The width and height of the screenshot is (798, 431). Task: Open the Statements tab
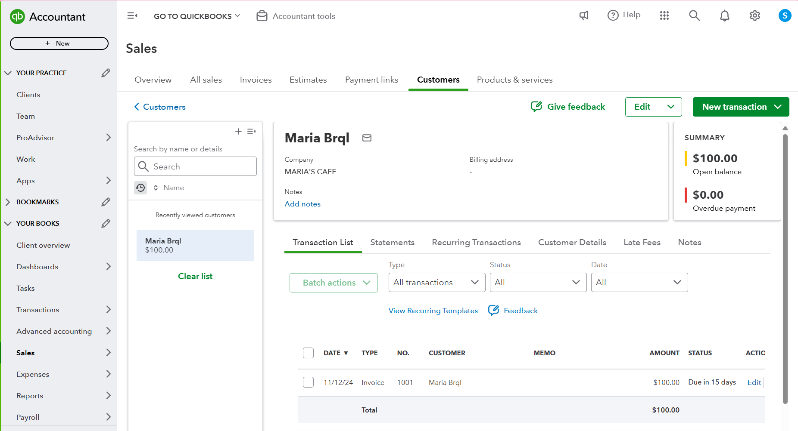pos(392,242)
